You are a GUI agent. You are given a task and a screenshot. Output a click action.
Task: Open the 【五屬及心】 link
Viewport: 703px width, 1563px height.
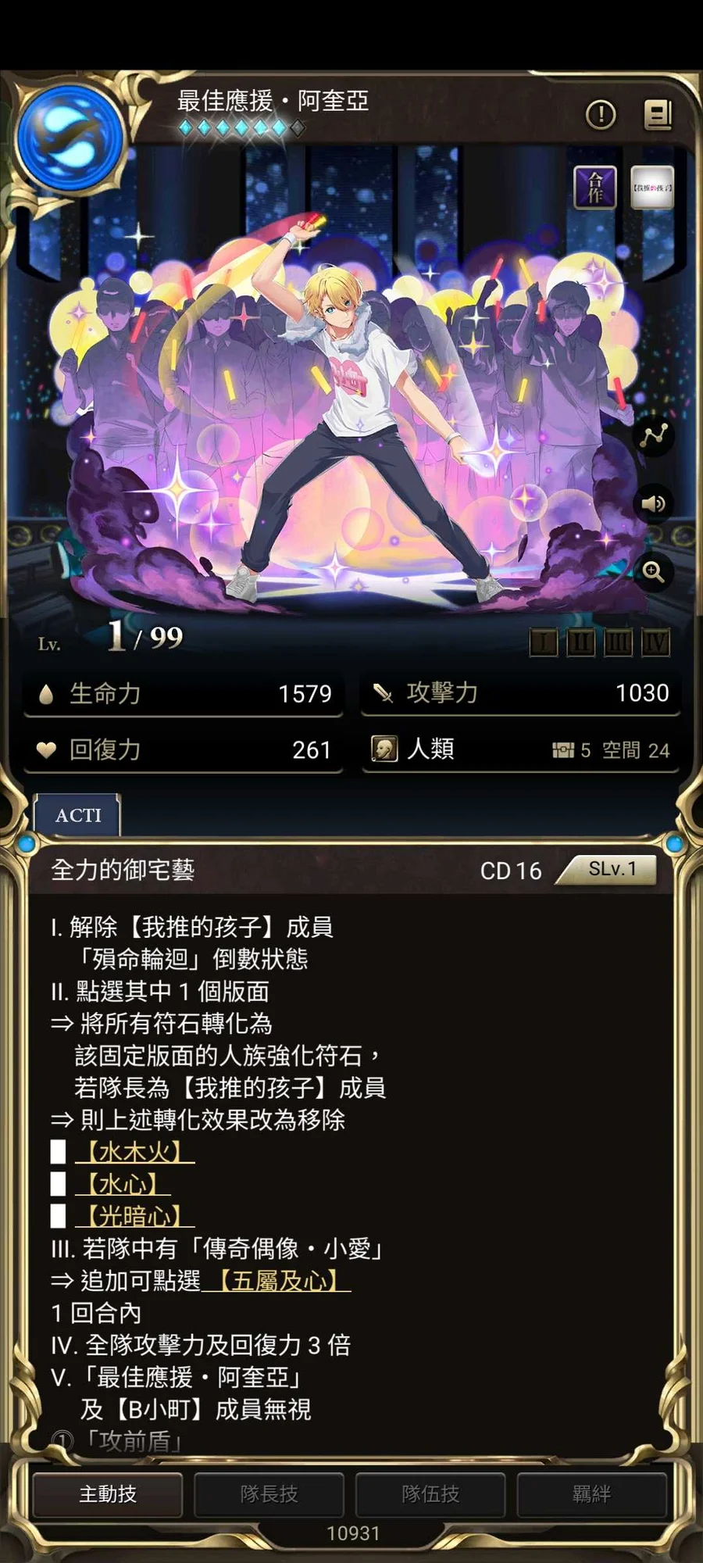tap(277, 1280)
